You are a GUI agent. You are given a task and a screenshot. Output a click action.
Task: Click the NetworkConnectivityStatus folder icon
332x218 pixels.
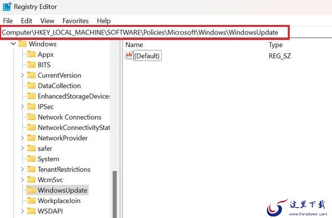point(31,127)
